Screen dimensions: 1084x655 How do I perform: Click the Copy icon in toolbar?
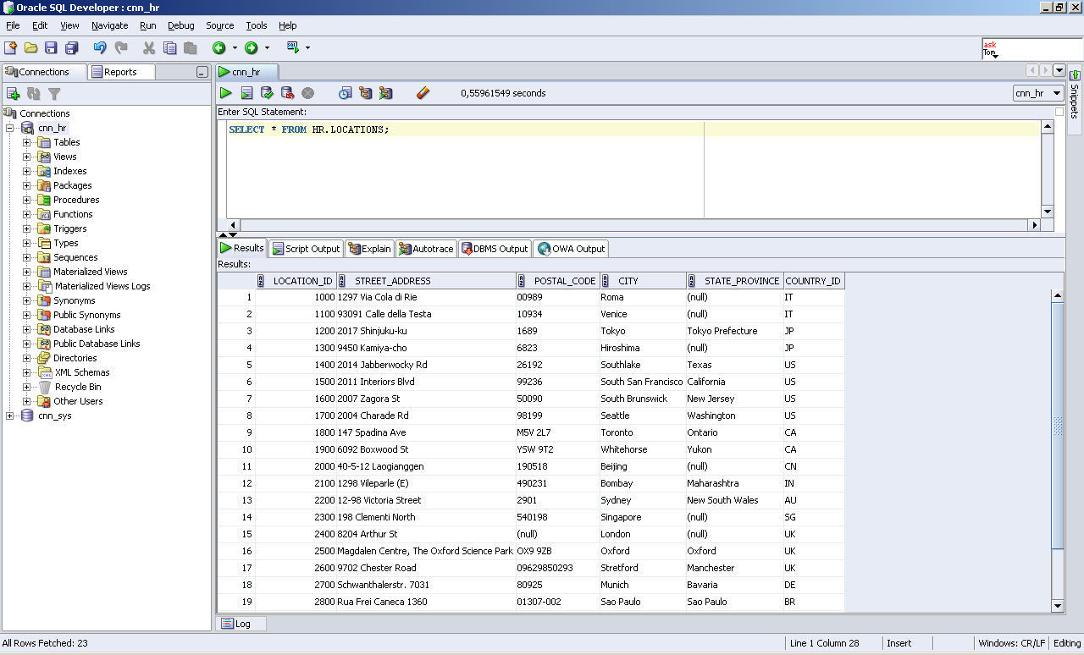point(169,48)
